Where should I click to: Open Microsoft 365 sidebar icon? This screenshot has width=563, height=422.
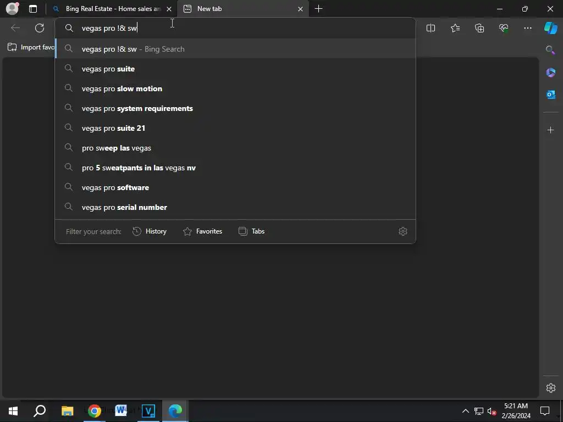coord(550,73)
